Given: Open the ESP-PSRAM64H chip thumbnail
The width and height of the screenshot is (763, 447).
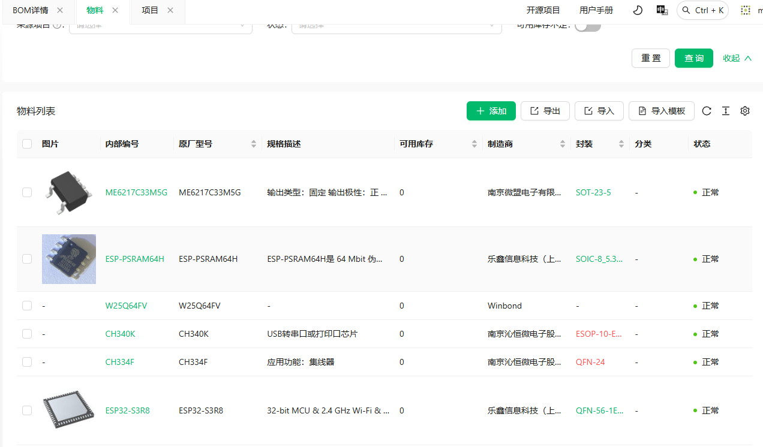Looking at the screenshot, I should [69, 259].
